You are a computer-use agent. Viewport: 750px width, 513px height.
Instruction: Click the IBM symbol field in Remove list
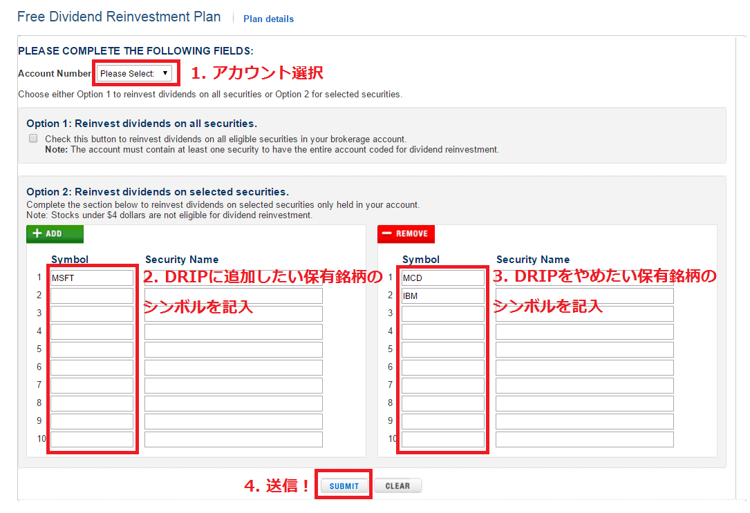[x=443, y=296]
